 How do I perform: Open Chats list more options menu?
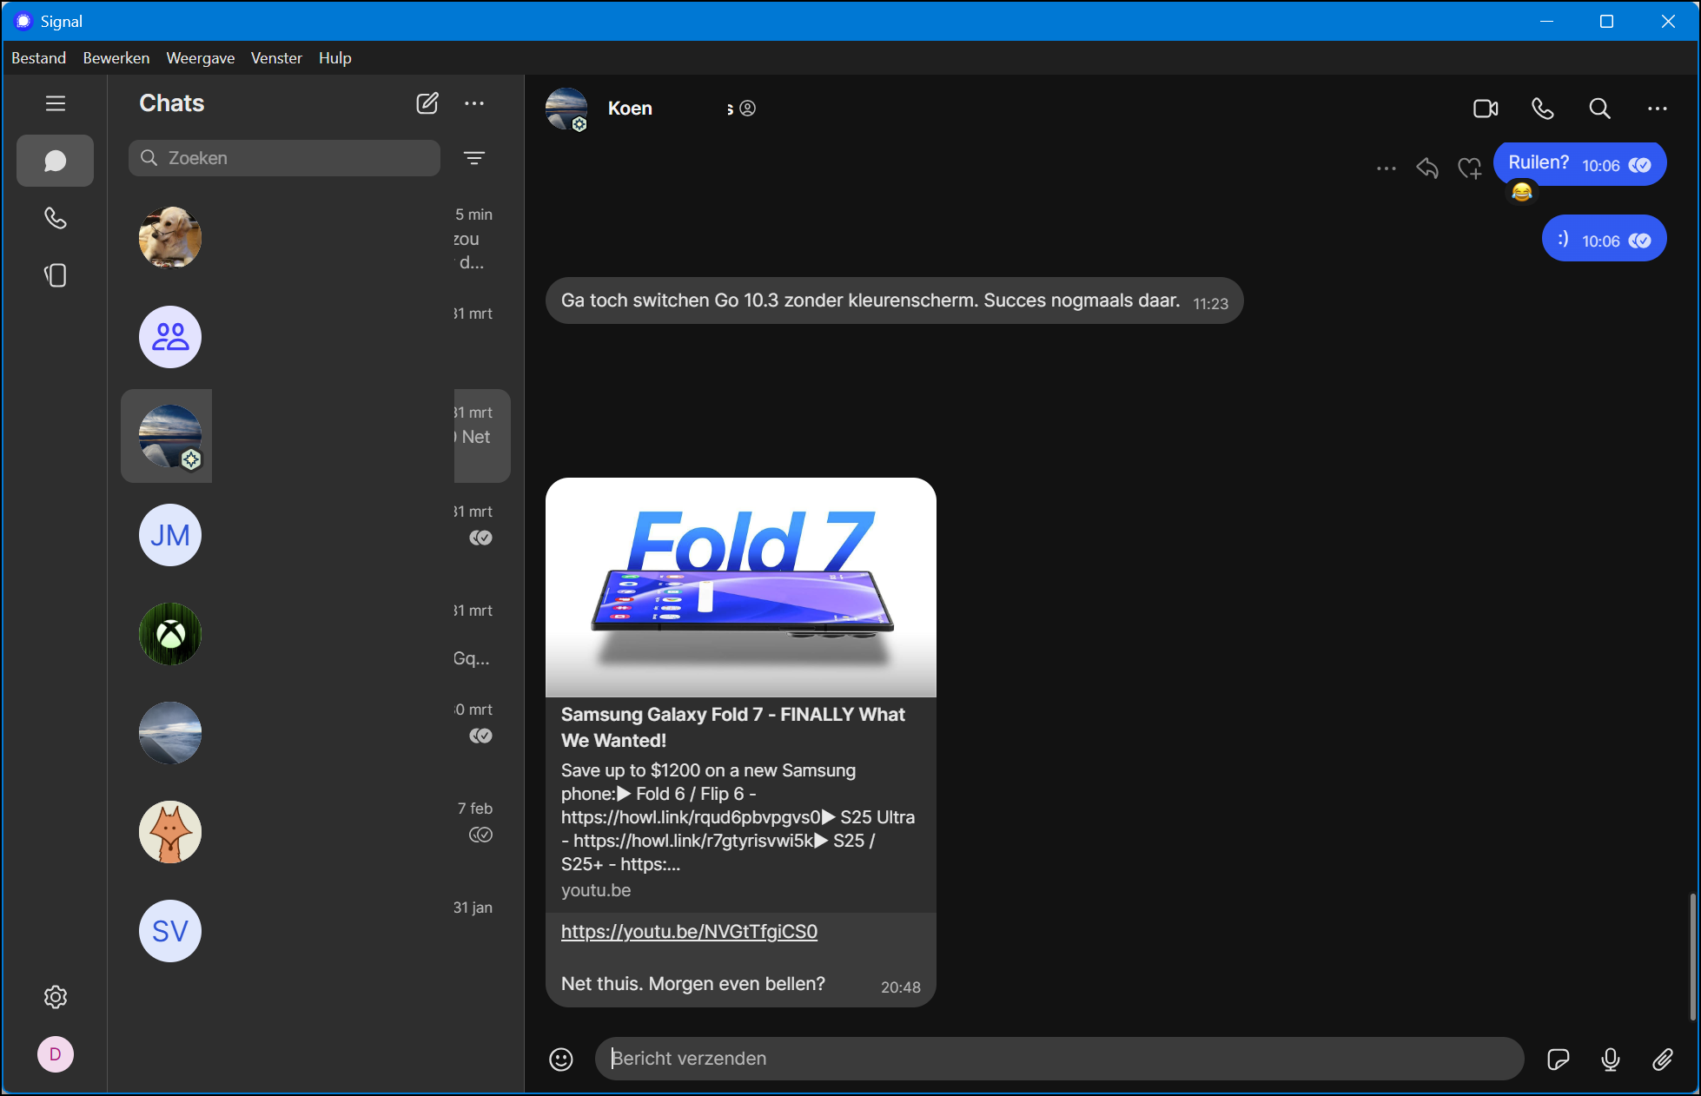[474, 103]
